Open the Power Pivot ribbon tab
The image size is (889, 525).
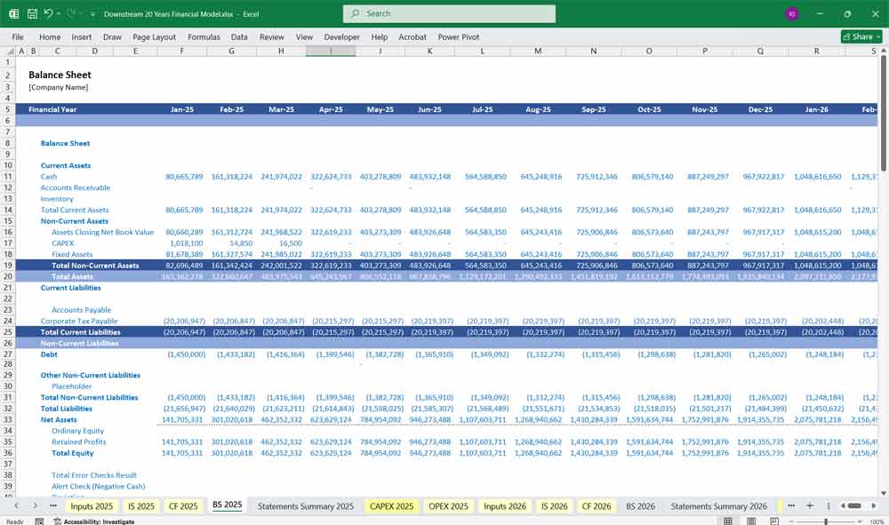(x=459, y=37)
